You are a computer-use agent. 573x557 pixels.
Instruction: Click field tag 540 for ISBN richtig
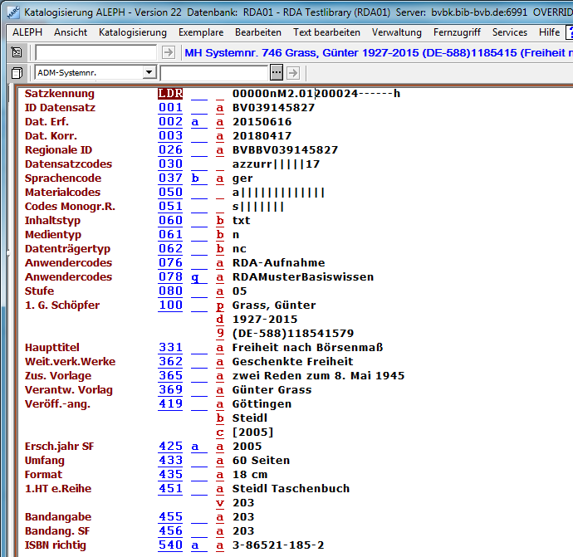[170, 545]
